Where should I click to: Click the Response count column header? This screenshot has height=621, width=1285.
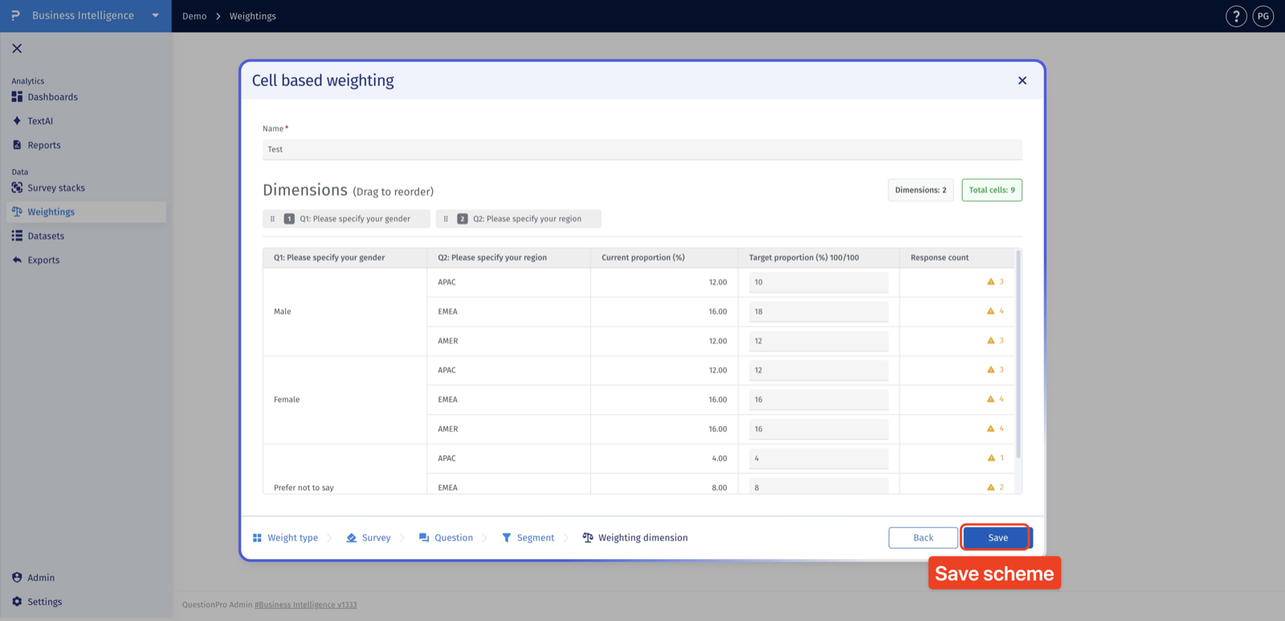[940, 258]
